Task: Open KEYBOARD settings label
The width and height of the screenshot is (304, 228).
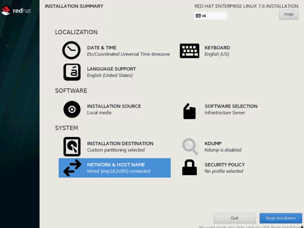Action: point(217,47)
